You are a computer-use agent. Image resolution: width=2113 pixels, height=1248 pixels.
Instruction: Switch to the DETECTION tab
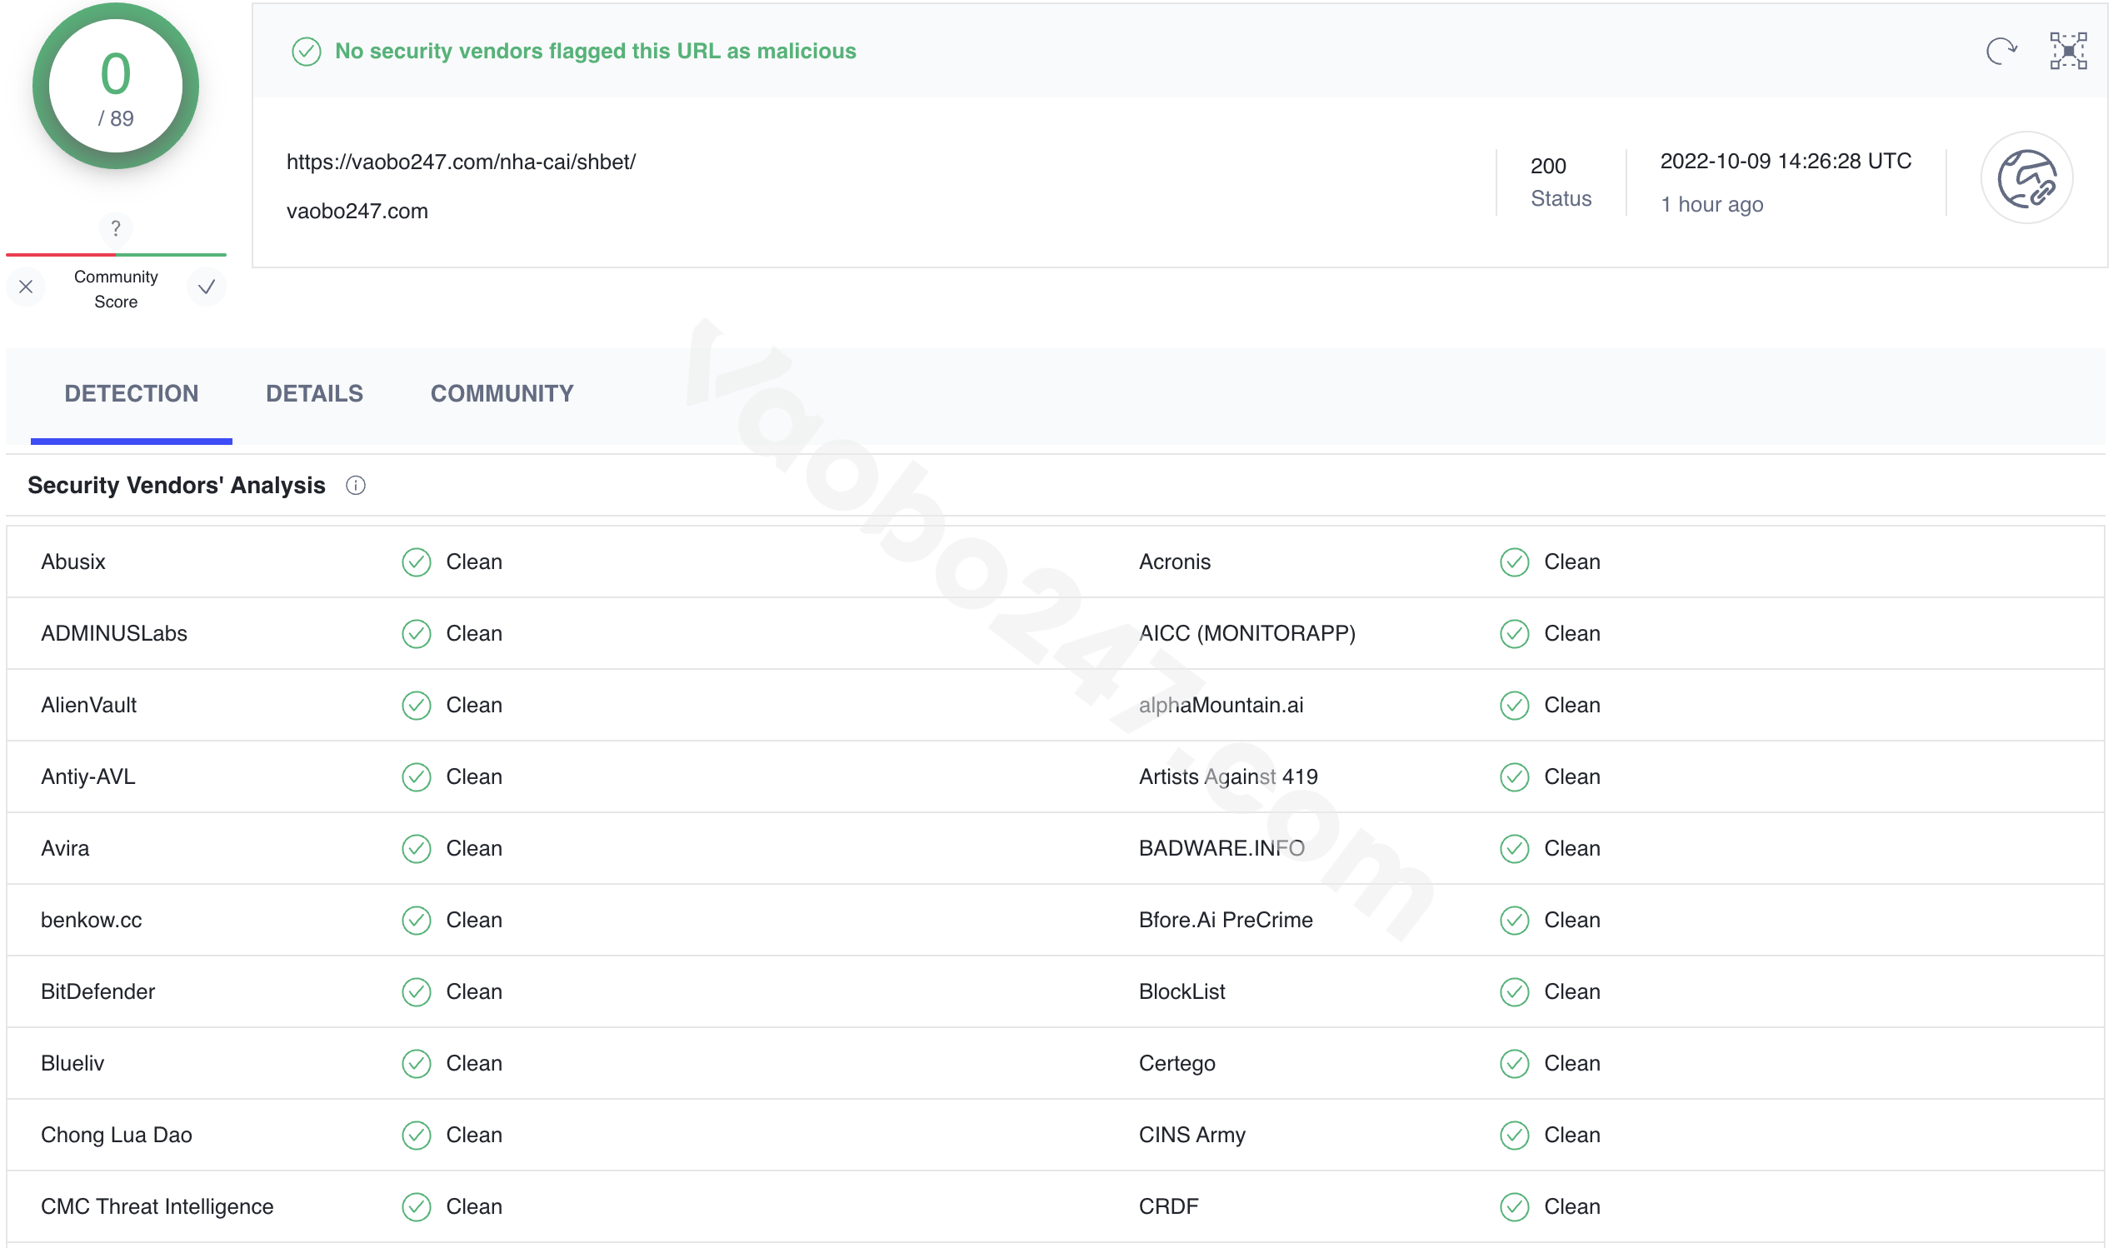pyautogui.click(x=131, y=393)
